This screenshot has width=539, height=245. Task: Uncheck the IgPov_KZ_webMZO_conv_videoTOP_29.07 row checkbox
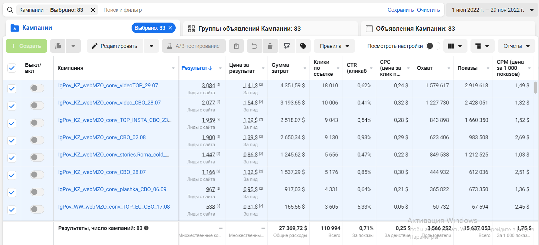click(12, 88)
